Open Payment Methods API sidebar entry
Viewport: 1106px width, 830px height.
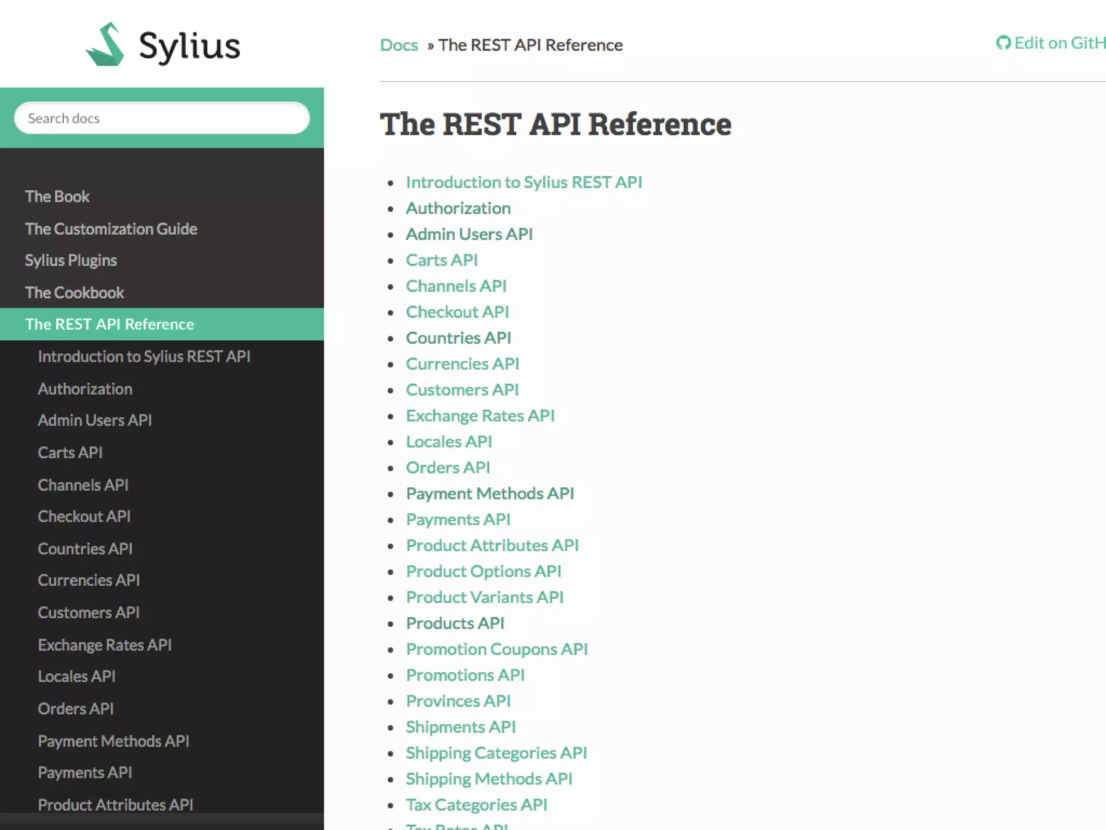click(113, 741)
